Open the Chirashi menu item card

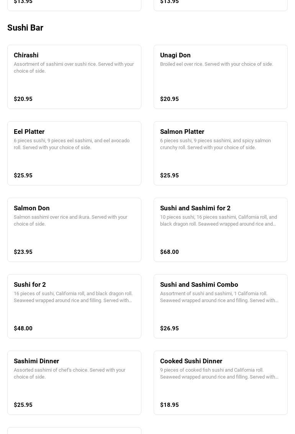[74, 77]
